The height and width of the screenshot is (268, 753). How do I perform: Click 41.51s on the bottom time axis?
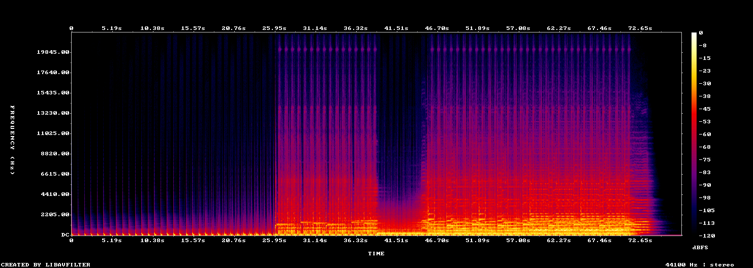pos(396,241)
